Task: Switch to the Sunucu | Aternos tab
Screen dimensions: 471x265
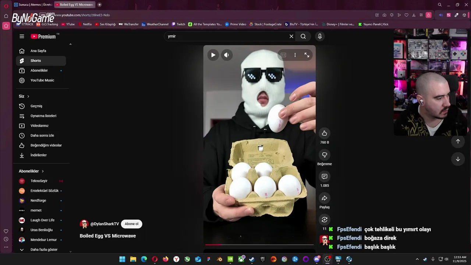Action: pos(33,5)
